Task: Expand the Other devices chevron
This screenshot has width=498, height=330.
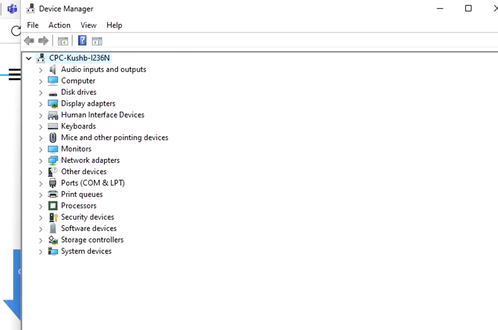Action: tap(40, 172)
